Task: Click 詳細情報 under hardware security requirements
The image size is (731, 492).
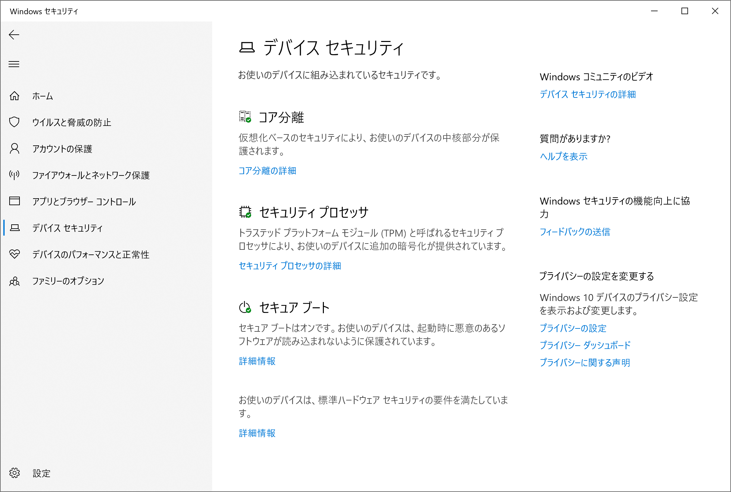Action: click(257, 433)
